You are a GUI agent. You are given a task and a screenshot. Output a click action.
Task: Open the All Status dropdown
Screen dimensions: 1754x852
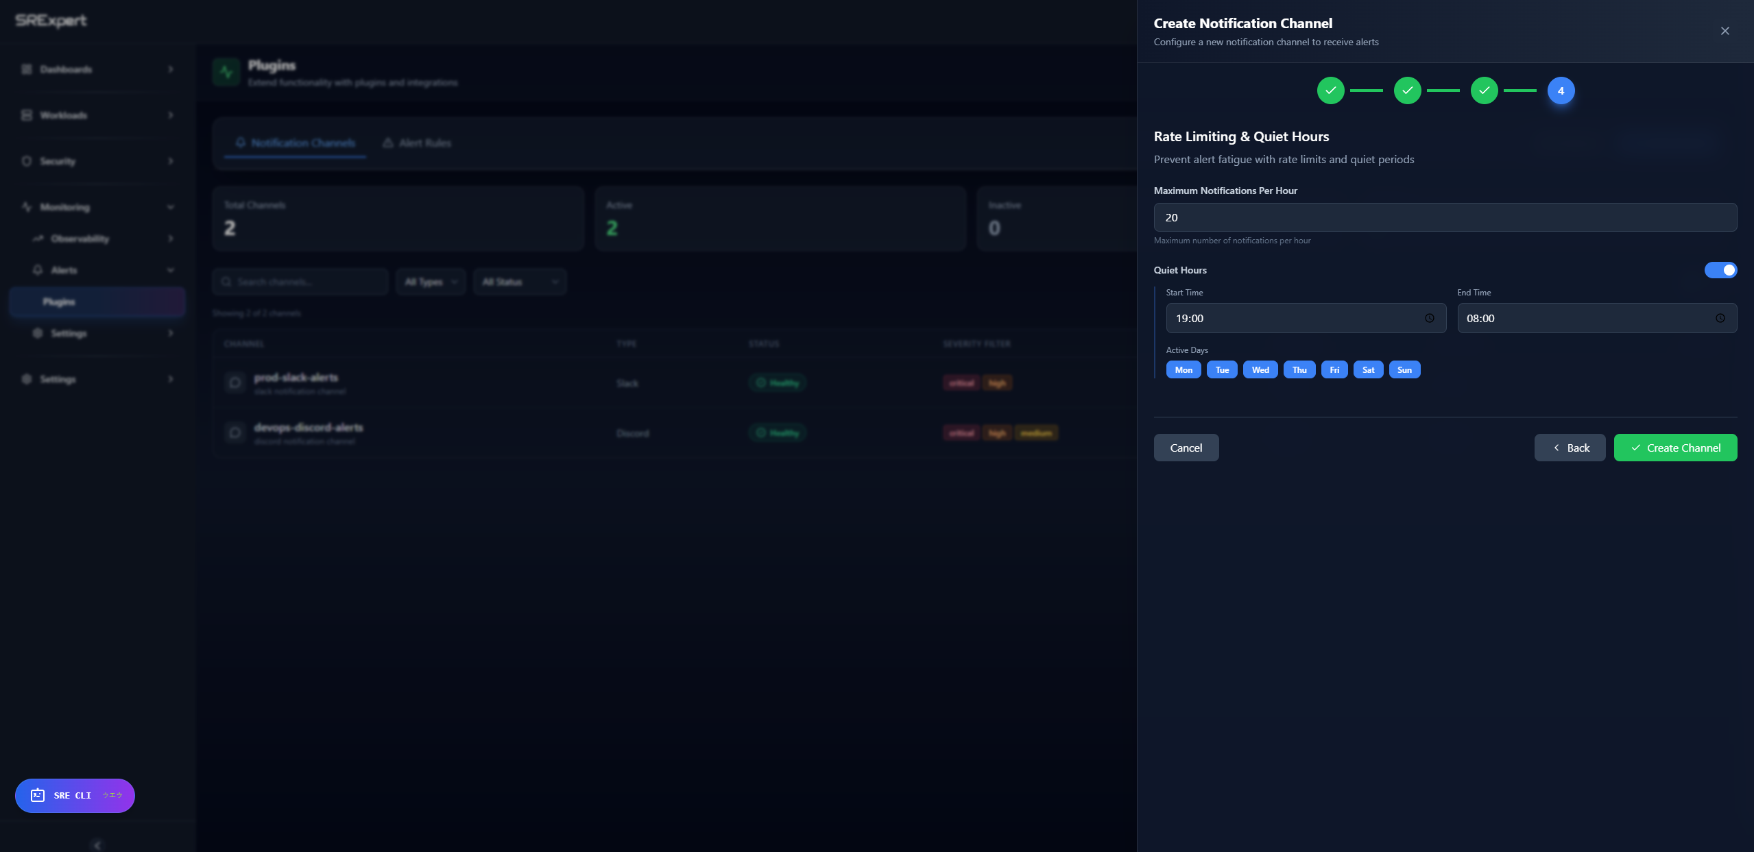point(519,281)
